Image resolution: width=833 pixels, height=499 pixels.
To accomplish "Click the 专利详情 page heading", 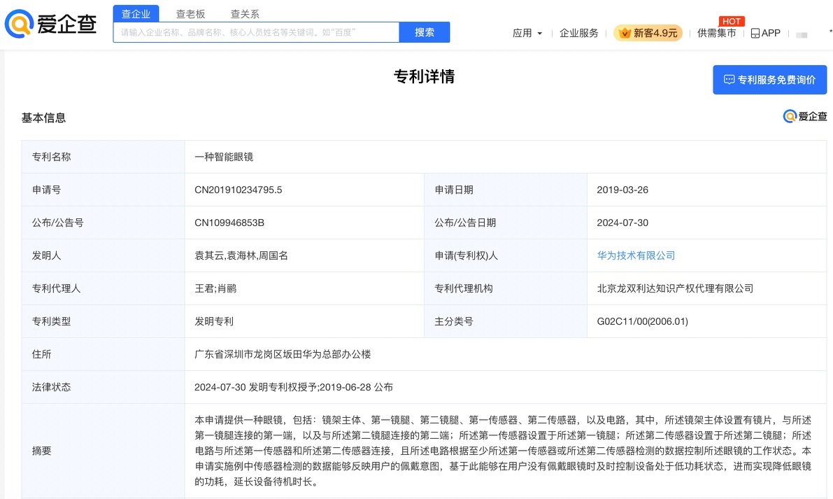I will pos(424,76).
